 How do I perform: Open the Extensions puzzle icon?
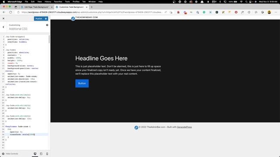tap(249, 12)
